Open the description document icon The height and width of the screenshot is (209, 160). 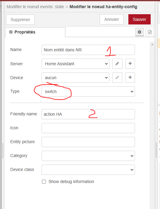coord(150,32)
